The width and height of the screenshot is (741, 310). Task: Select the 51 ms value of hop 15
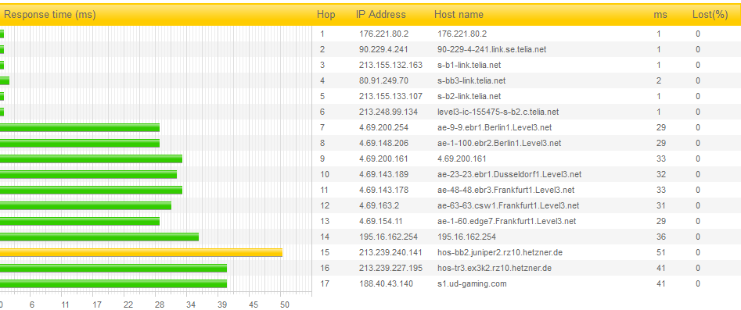point(661,252)
